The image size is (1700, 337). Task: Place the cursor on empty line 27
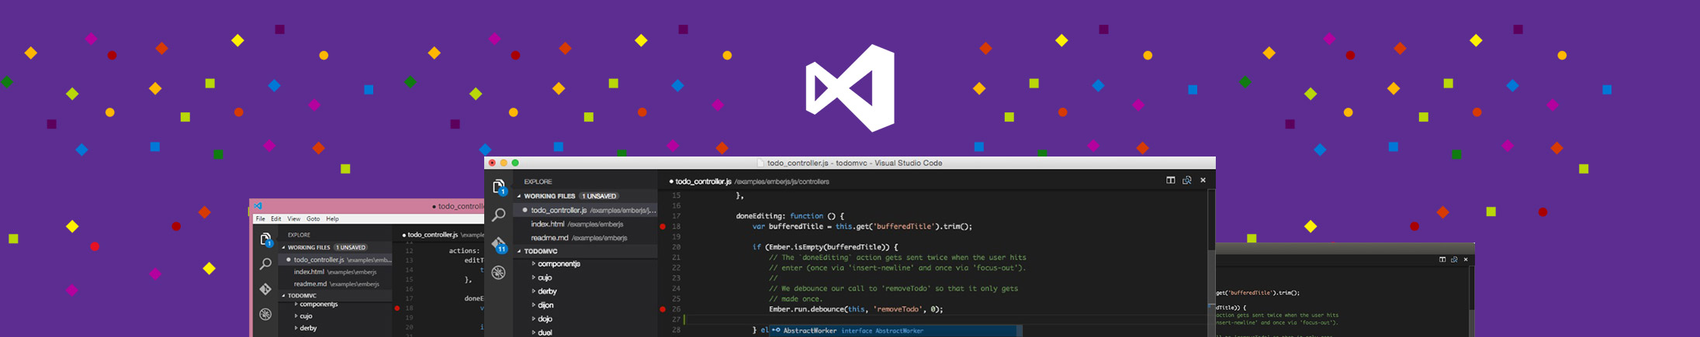tap(944, 319)
